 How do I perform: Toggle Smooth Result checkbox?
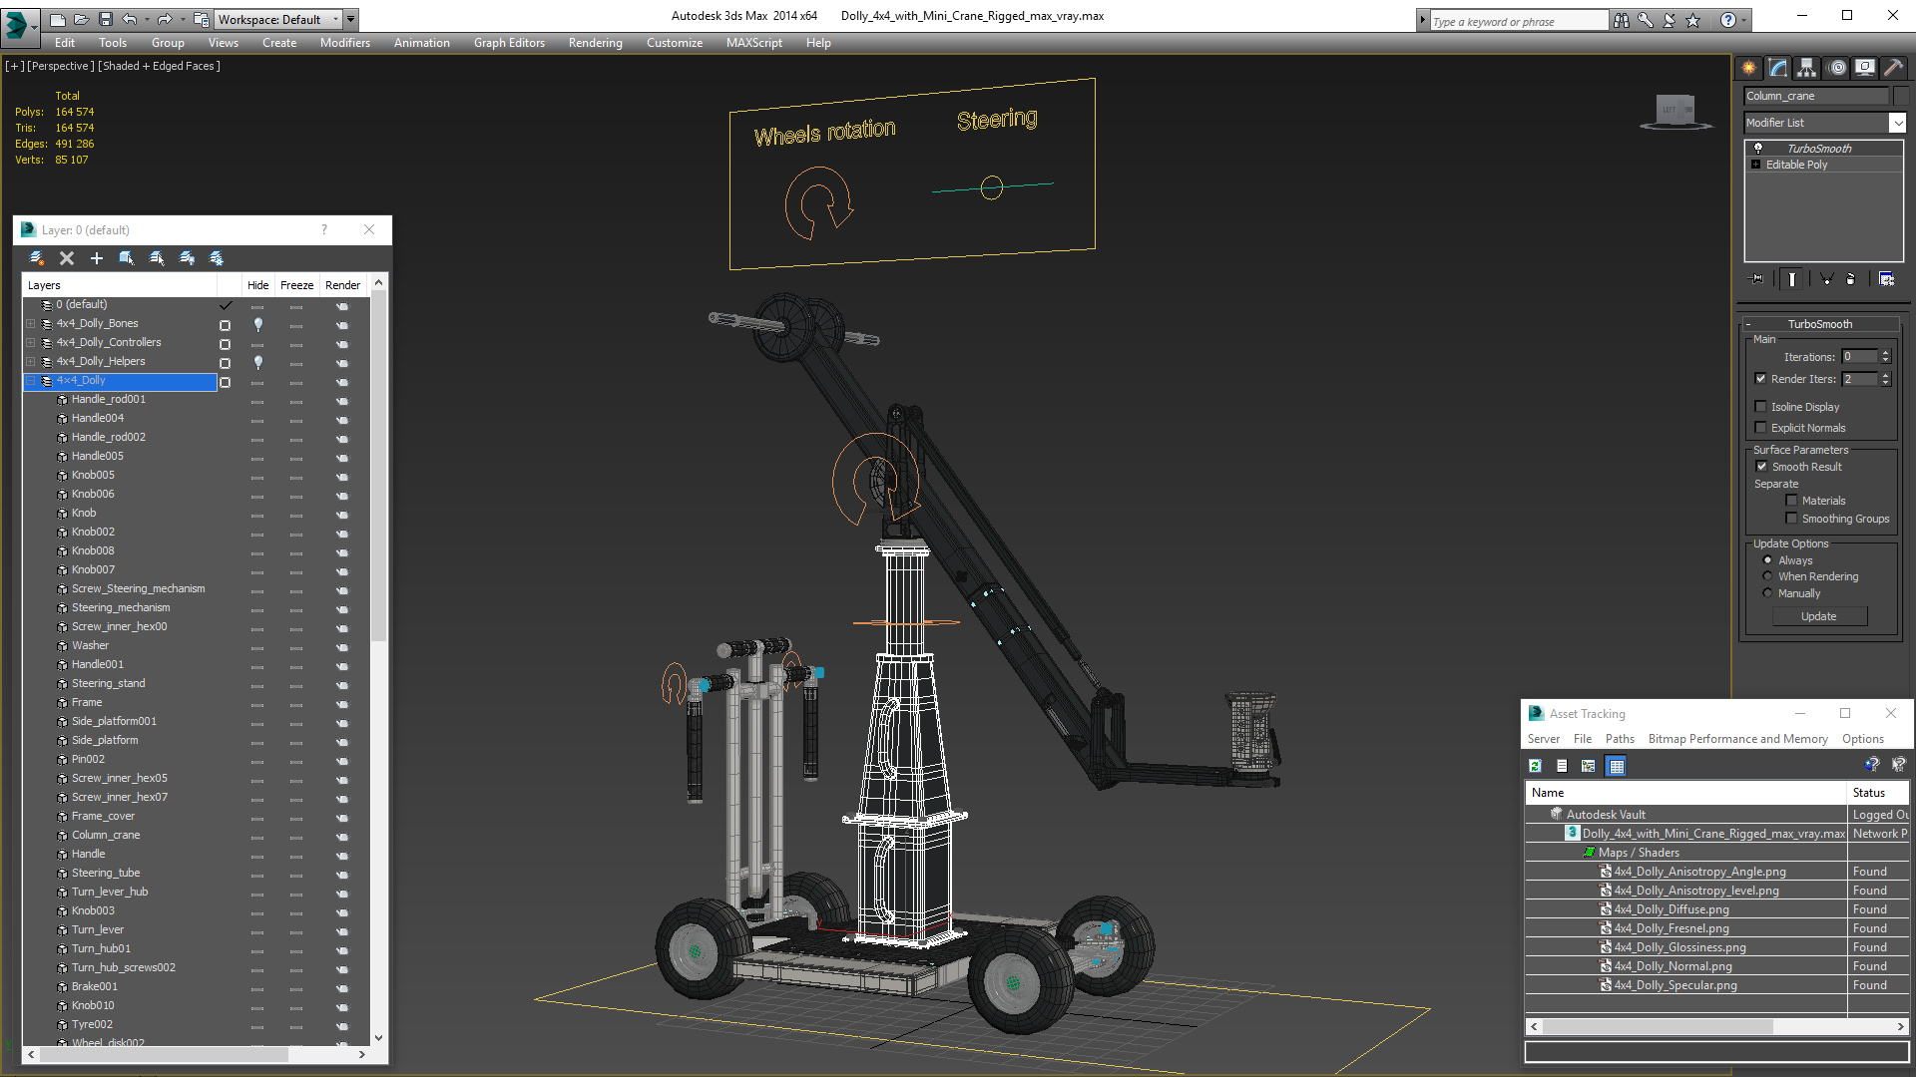1761,466
